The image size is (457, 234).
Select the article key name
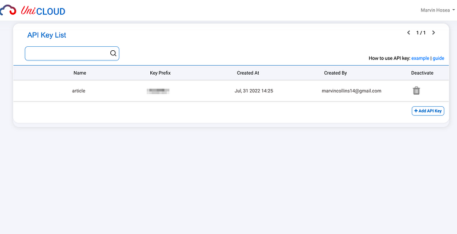pyautogui.click(x=79, y=91)
